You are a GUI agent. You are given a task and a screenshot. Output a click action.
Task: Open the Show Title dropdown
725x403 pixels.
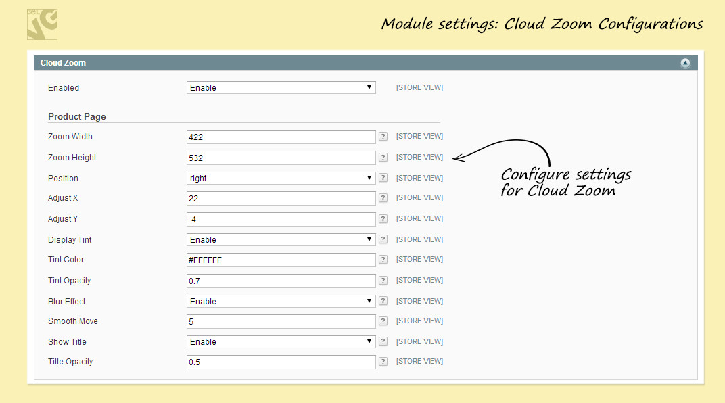[x=281, y=342]
